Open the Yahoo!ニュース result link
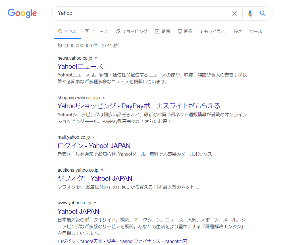Screen dimensions: 285x245 tap(80, 66)
